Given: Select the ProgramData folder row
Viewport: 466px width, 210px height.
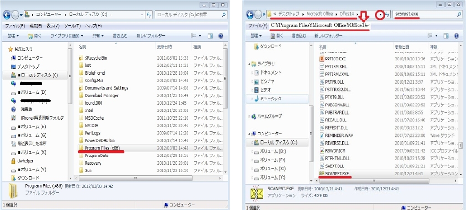Looking at the screenshot, I should (150, 155).
